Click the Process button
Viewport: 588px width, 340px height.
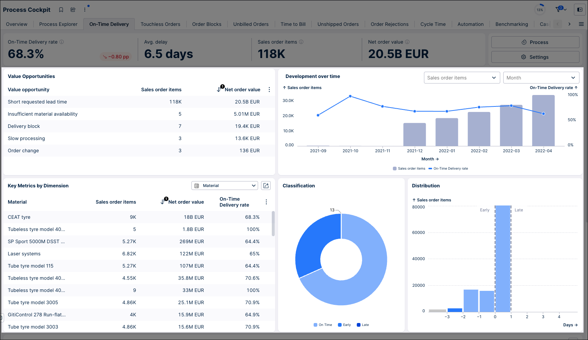point(535,42)
